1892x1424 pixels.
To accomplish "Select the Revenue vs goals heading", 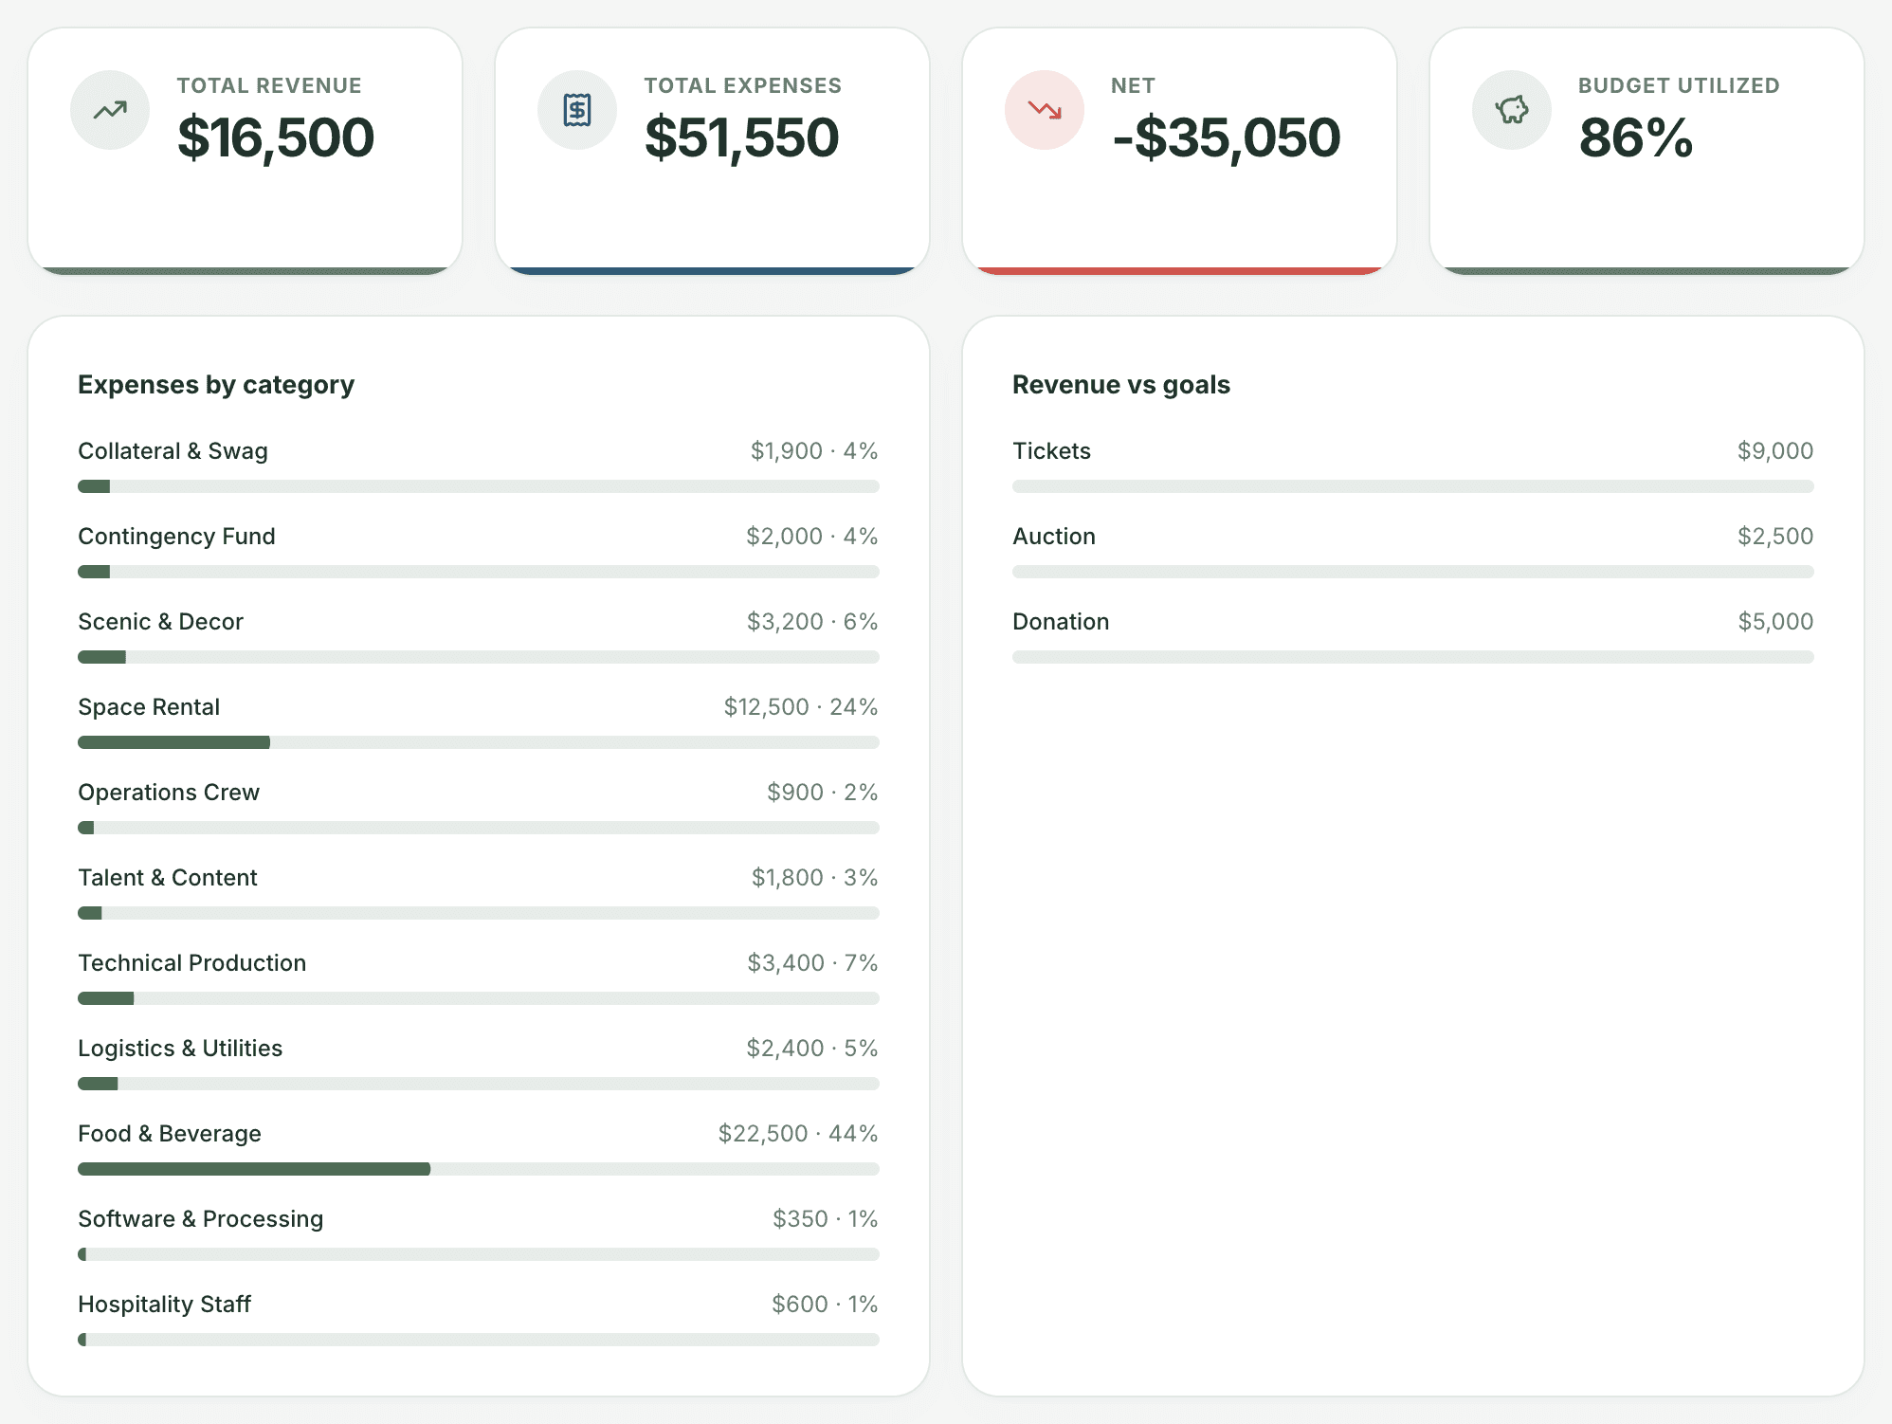I will (1121, 385).
